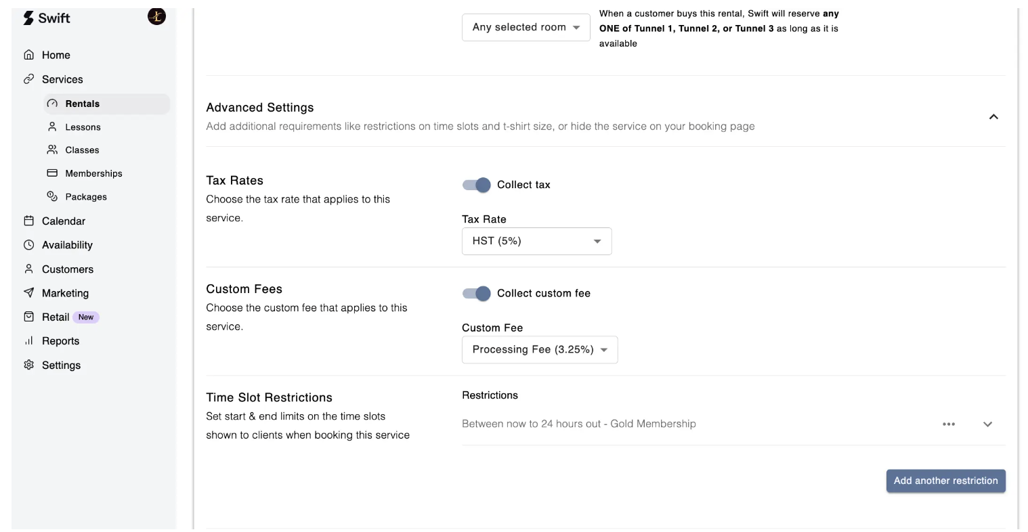The height and width of the screenshot is (532, 1028).
Task: Collapse the Advanced Settings section
Action: (993, 117)
